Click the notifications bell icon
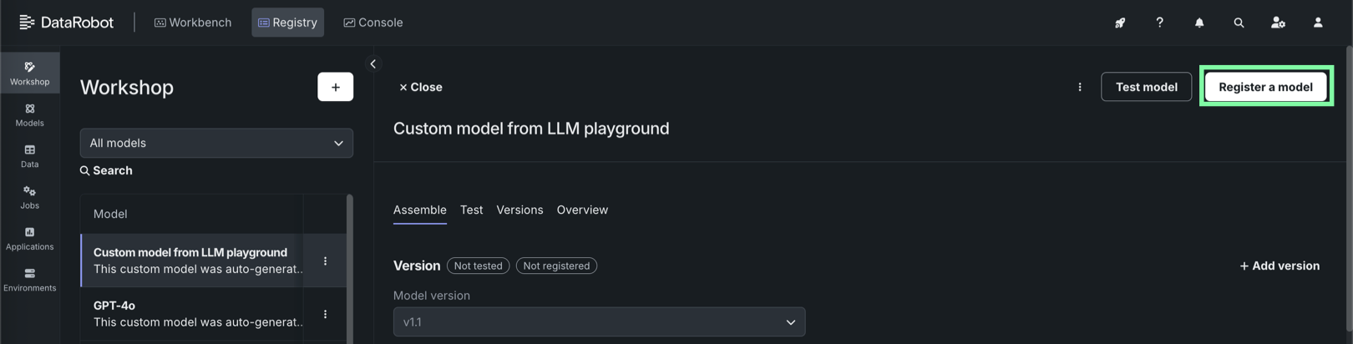This screenshot has width=1353, height=344. [x=1198, y=23]
